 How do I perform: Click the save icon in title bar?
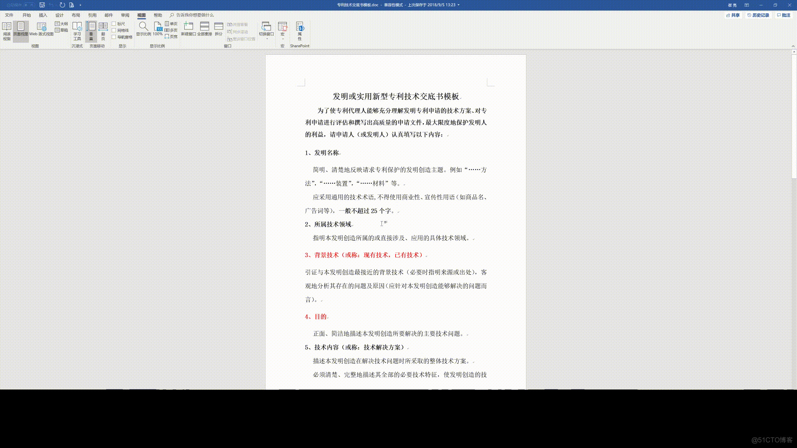pos(42,5)
